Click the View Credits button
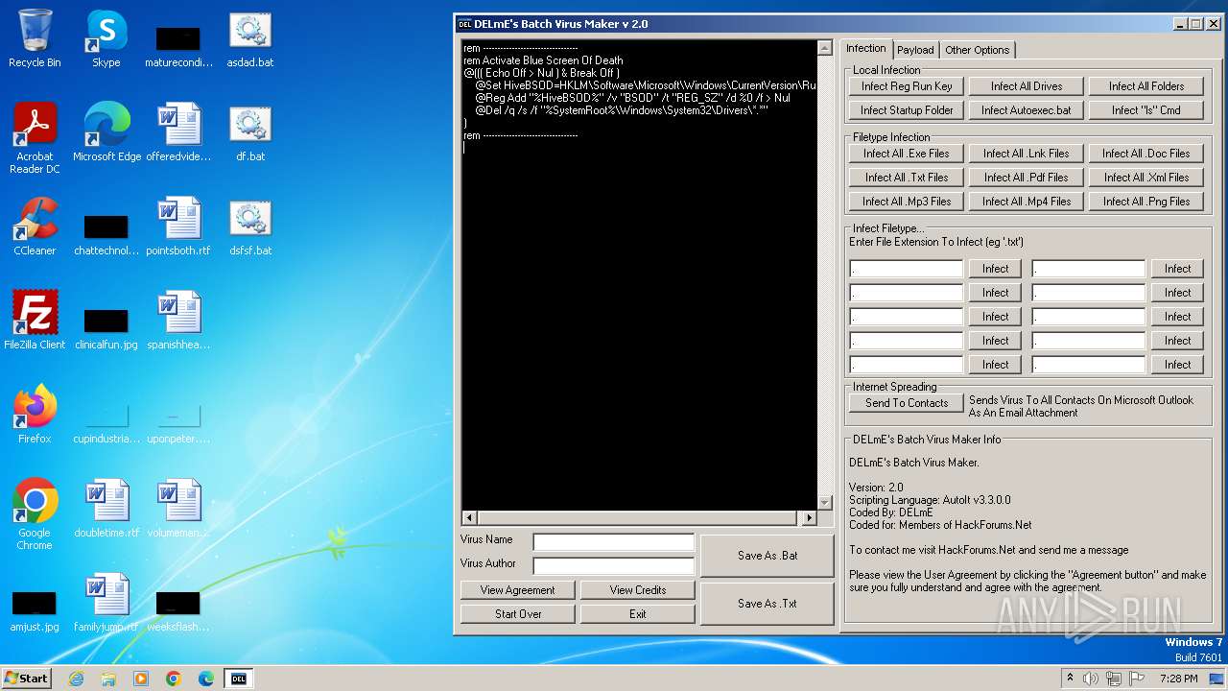 click(638, 590)
